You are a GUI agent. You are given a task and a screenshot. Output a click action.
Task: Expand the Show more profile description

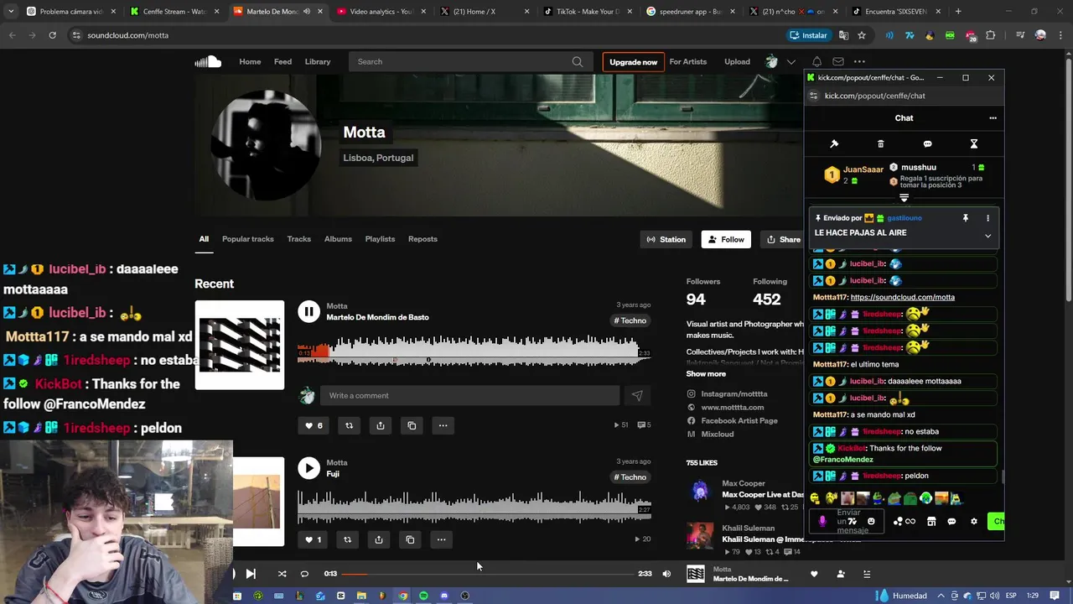[706, 374]
